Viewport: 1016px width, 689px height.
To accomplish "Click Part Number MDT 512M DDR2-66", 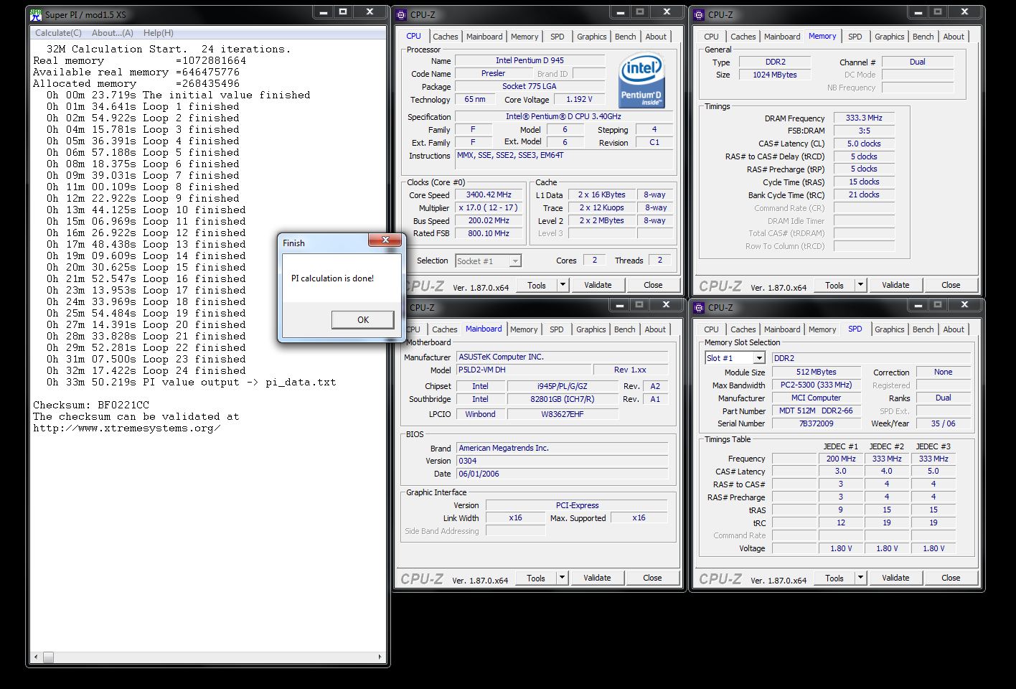I will point(816,411).
